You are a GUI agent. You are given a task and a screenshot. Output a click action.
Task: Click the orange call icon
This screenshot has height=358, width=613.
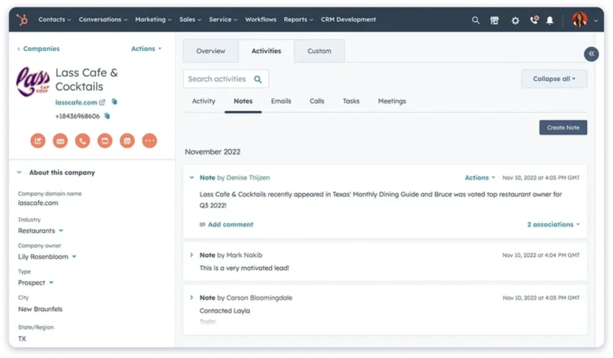(82, 141)
